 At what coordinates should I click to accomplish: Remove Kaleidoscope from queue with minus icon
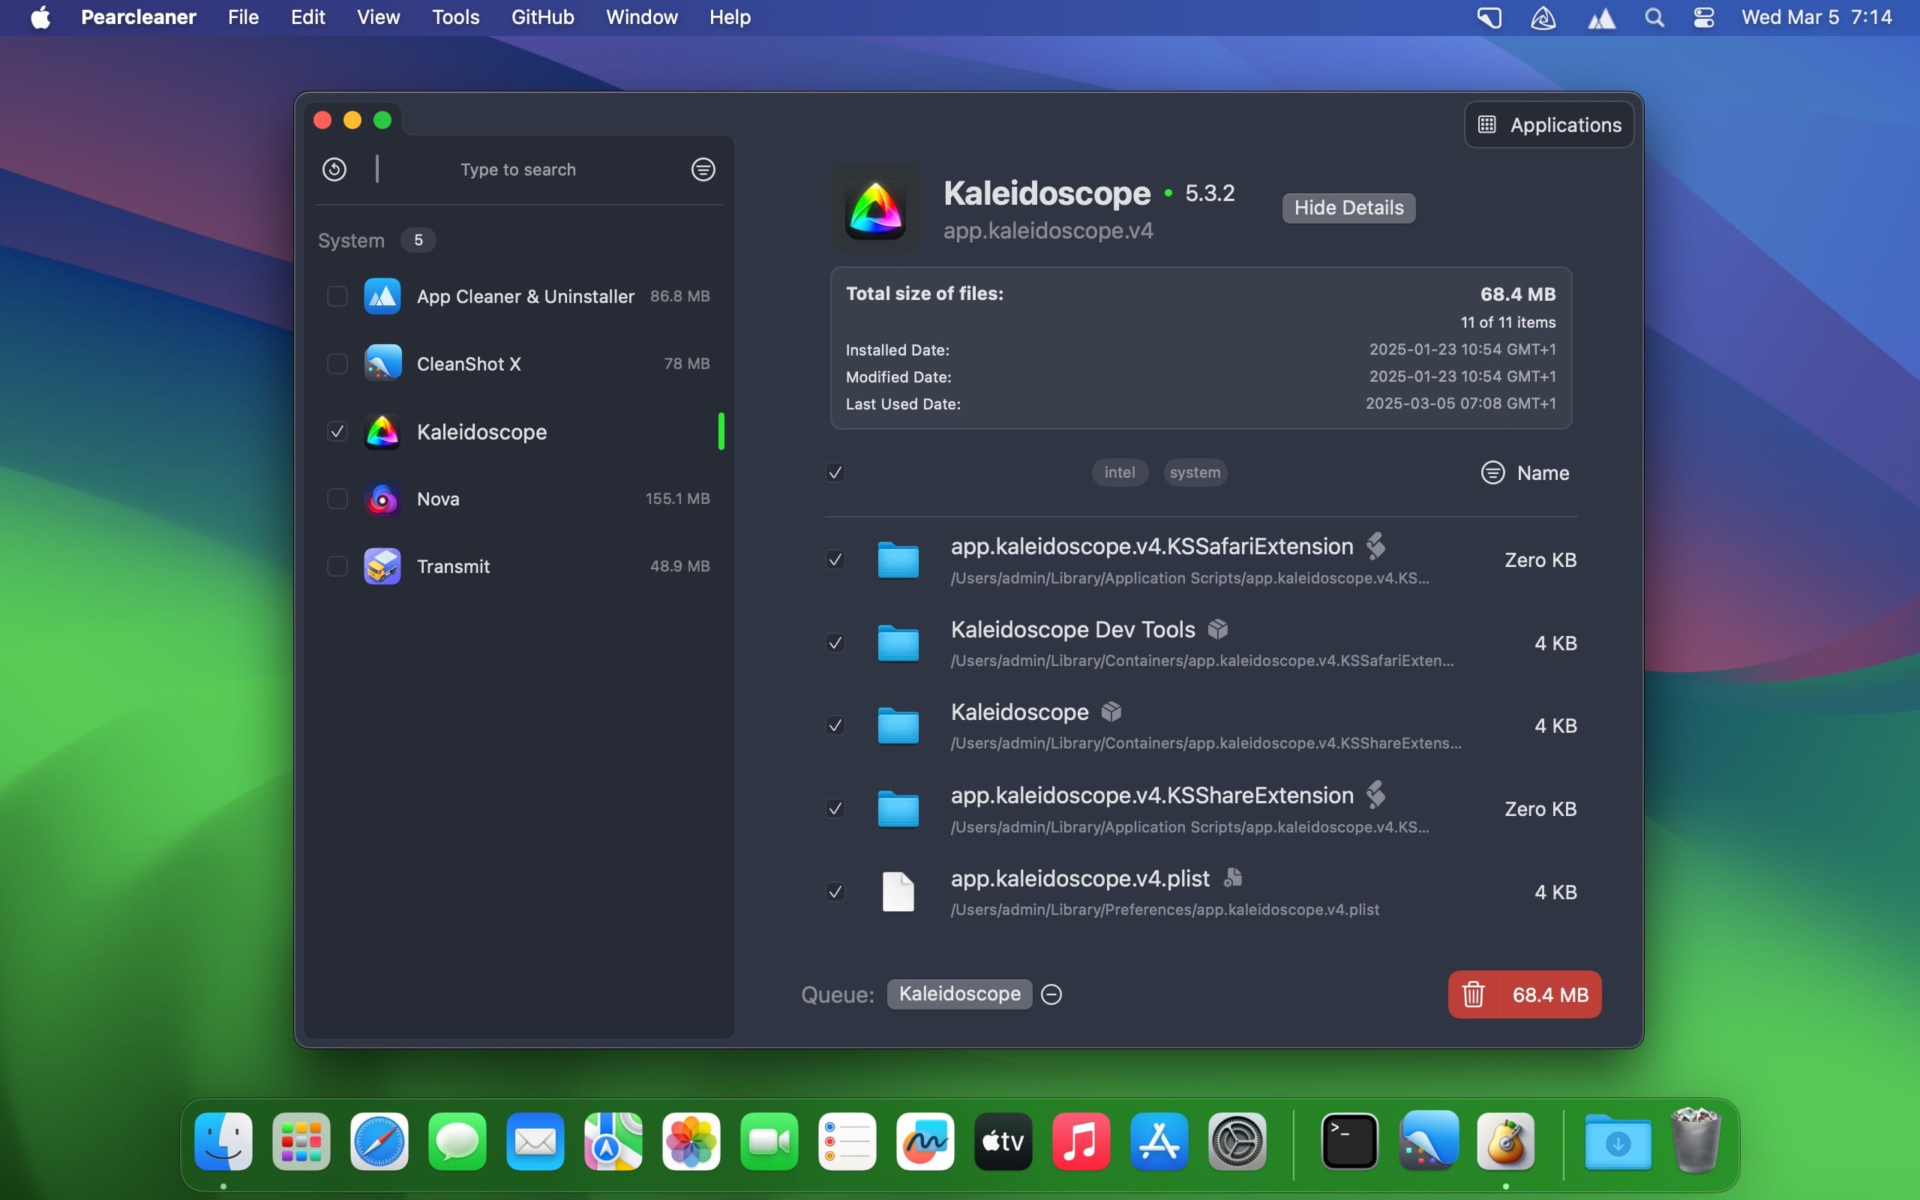click(1051, 994)
